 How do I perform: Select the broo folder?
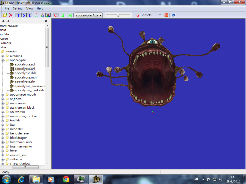(x=13, y=151)
